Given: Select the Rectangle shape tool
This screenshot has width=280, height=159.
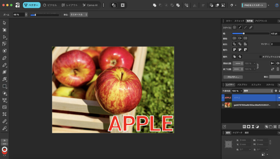Looking at the screenshot, I should pos(4,86).
